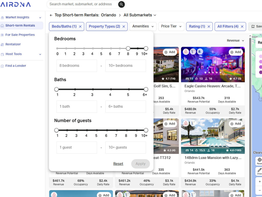Expand the Host Tools menu chevron

pyautogui.click(x=40, y=54)
